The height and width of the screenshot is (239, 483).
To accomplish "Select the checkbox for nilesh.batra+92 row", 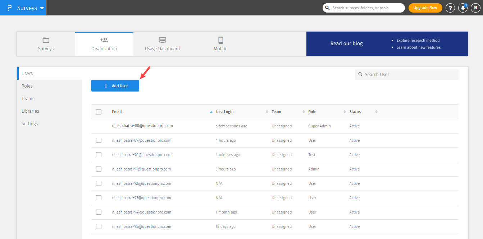I will click(99, 183).
